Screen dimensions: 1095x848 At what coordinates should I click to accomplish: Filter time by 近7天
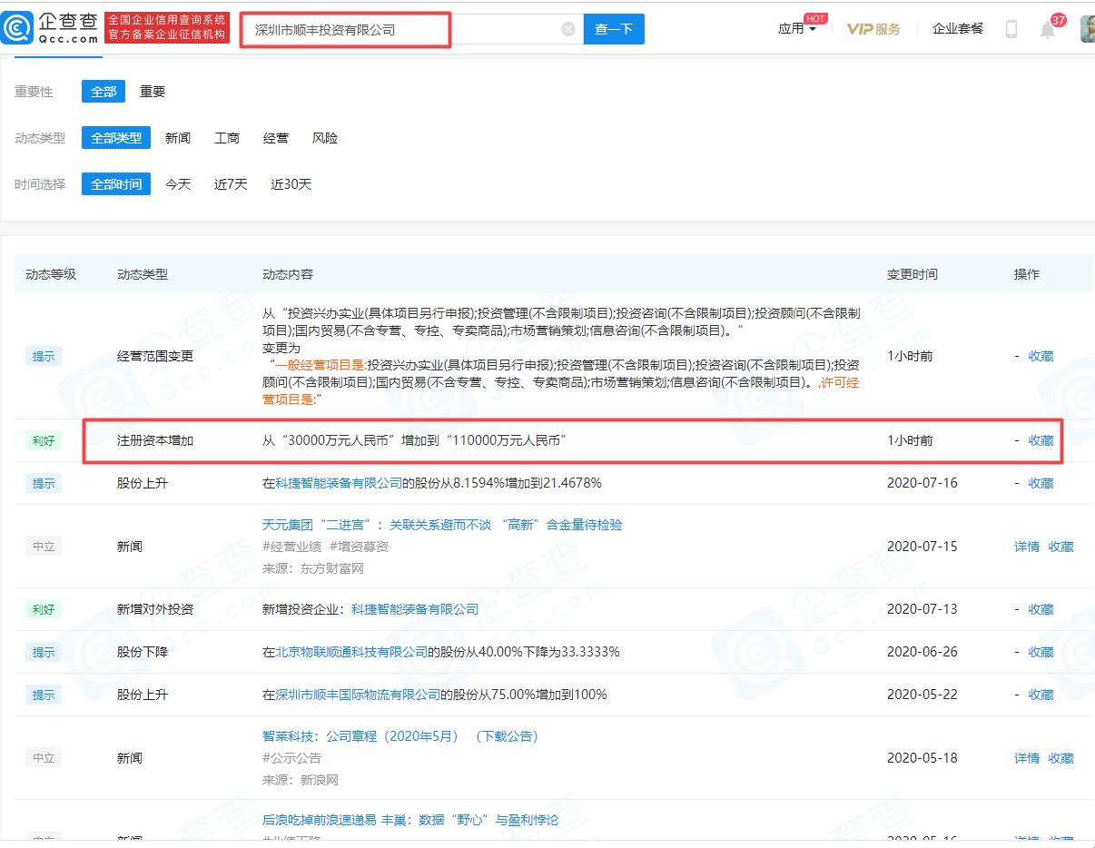(x=231, y=184)
